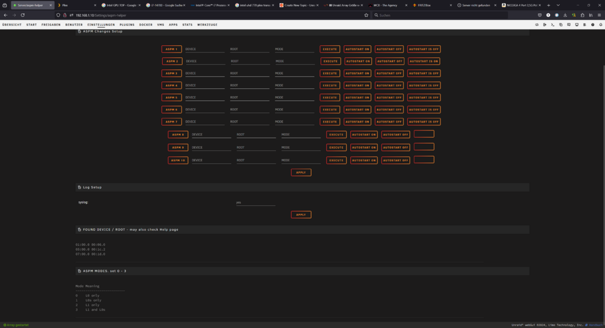605x328 pixels.
Task: Click the notifications bell icon
Action: pos(601,25)
